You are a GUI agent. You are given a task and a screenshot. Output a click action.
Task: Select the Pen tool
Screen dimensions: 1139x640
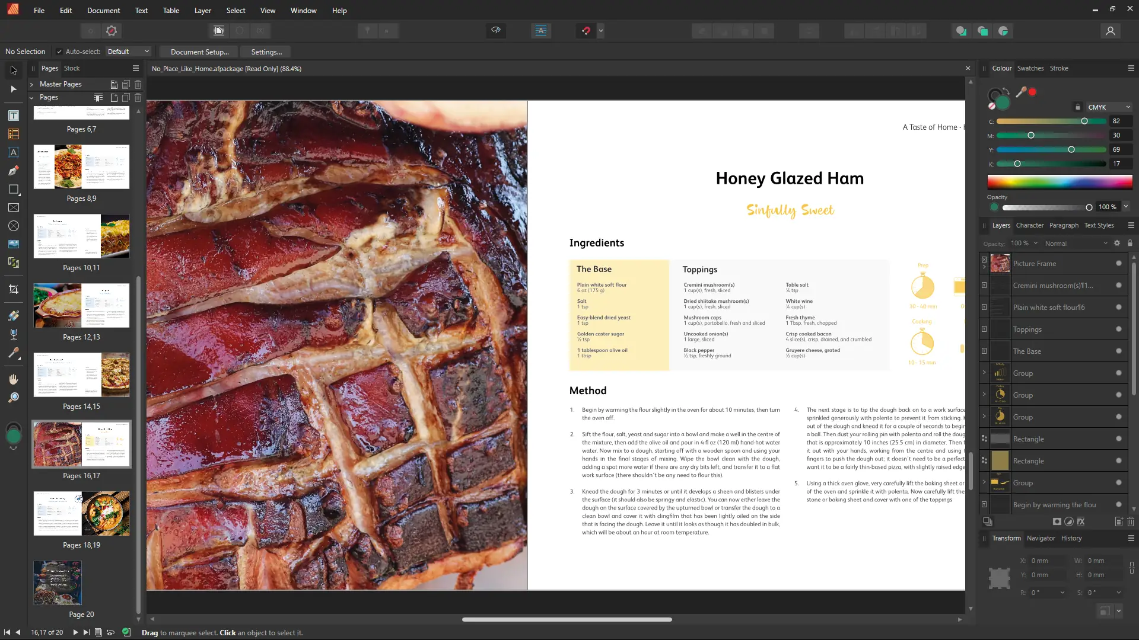coord(13,171)
